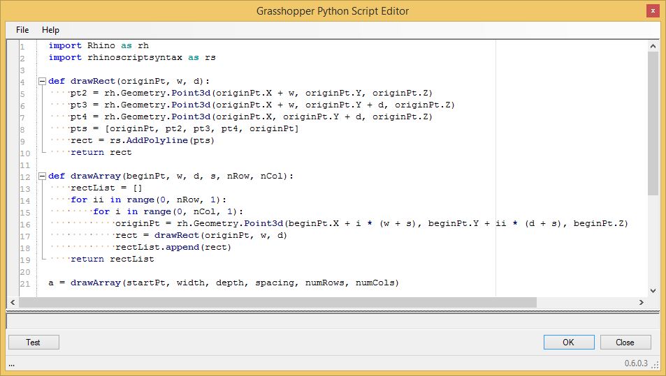Collapse the drawArray function fold marker
666x376 pixels.
click(x=42, y=176)
